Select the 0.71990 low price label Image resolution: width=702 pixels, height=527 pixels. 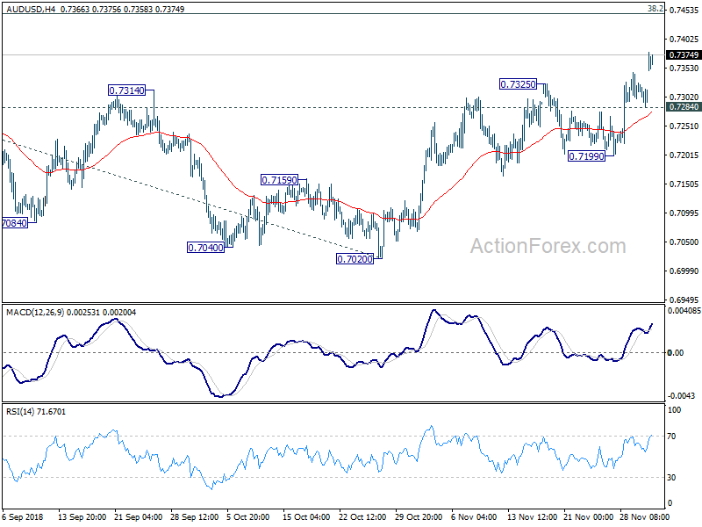(x=586, y=156)
